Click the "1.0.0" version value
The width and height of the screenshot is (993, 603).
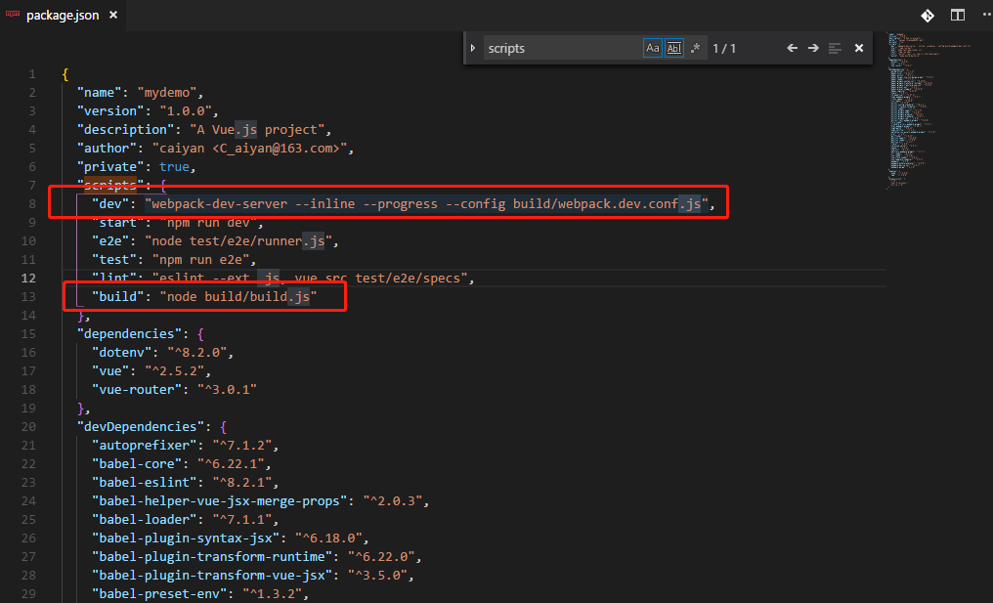(x=186, y=110)
